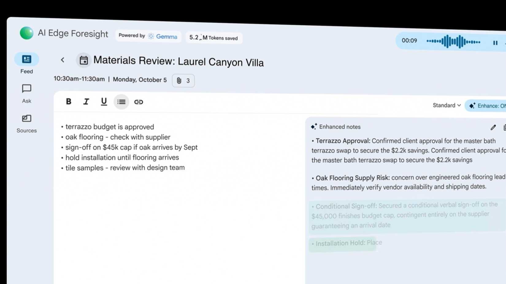The width and height of the screenshot is (506, 284).
Task: Select the 'sign-off on $45k cap' line
Action: [x=131, y=147]
